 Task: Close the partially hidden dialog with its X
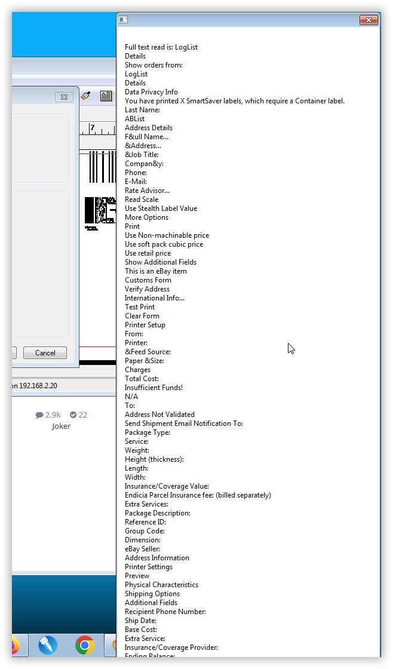[64, 97]
